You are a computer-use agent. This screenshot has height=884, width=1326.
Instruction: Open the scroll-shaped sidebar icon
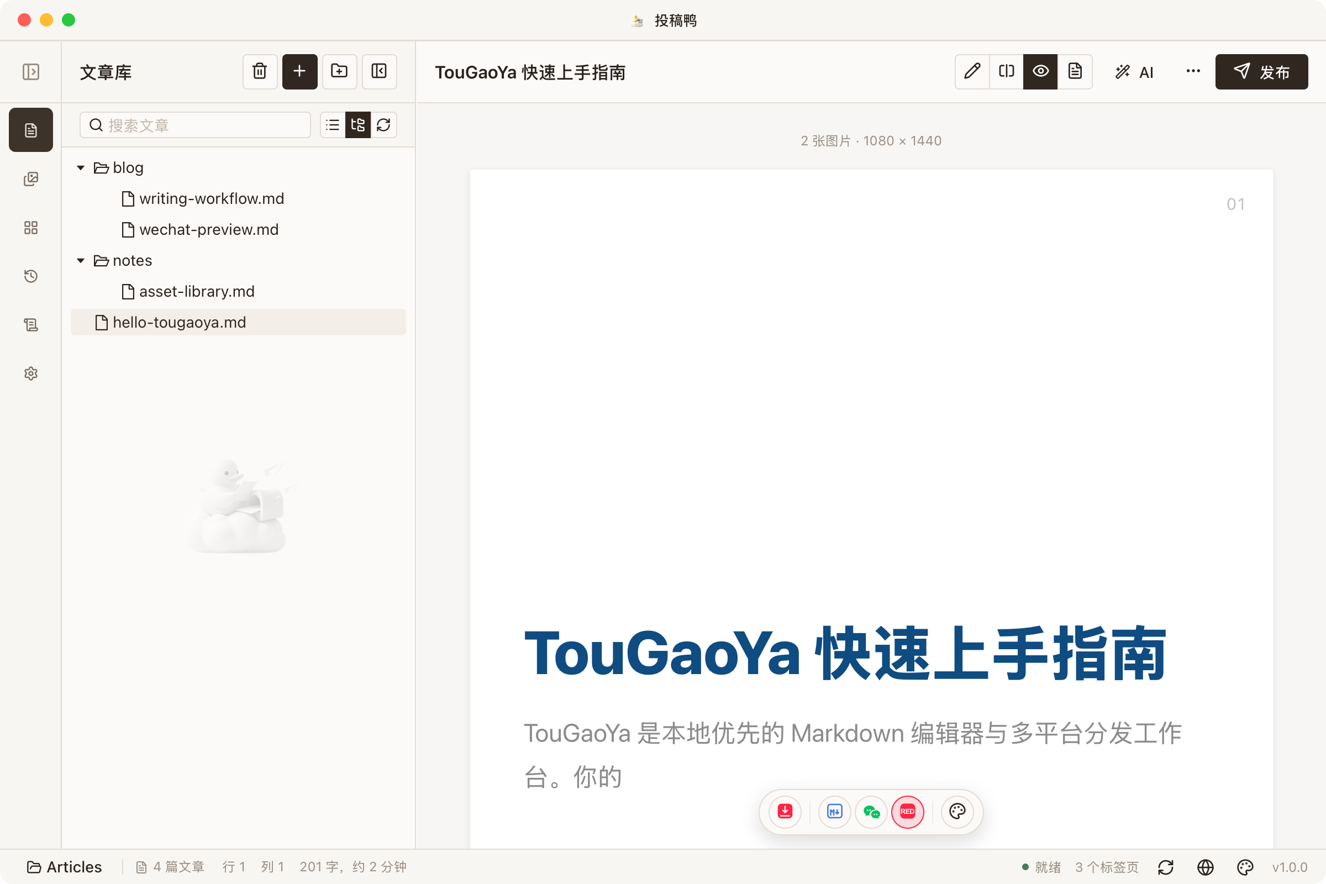[x=30, y=324]
